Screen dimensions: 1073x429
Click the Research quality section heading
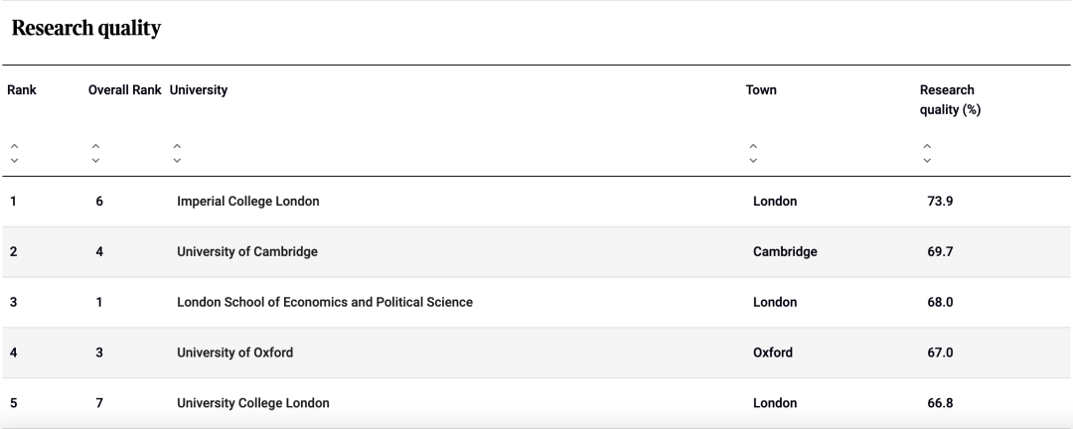point(86,28)
